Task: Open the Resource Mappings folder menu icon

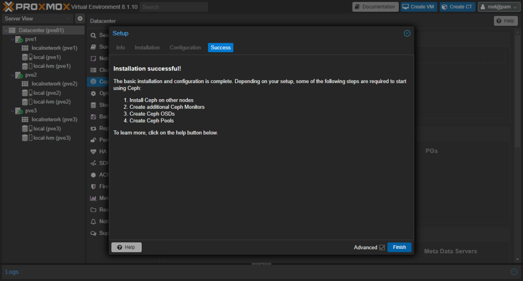Action: point(93,210)
